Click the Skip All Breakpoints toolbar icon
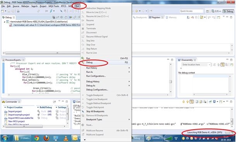The height and width of the screenshot is (142, 240). (61, 11)
